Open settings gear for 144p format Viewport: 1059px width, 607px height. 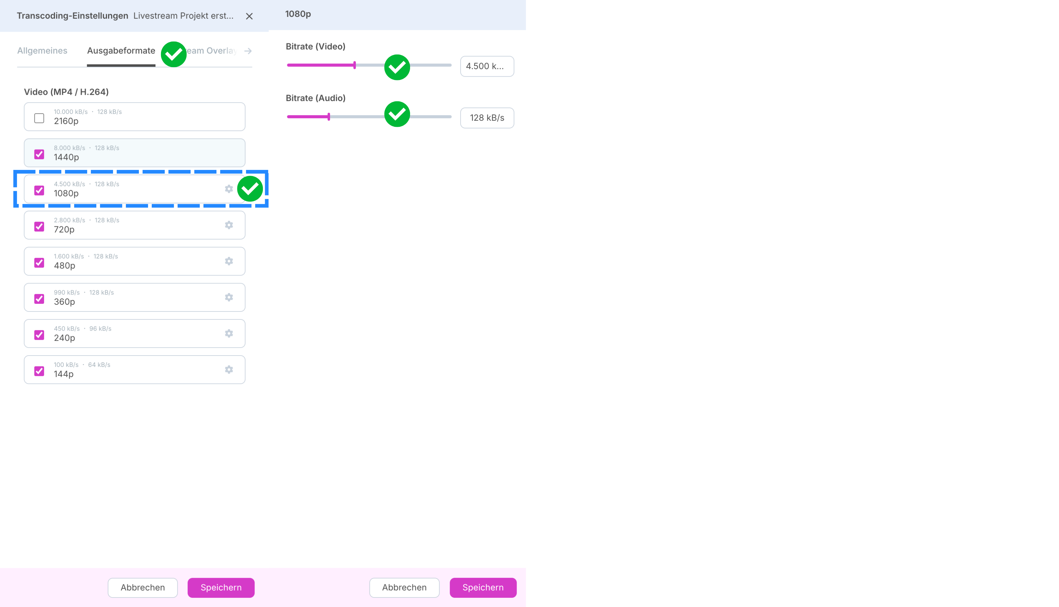click(x=229, y=370)
